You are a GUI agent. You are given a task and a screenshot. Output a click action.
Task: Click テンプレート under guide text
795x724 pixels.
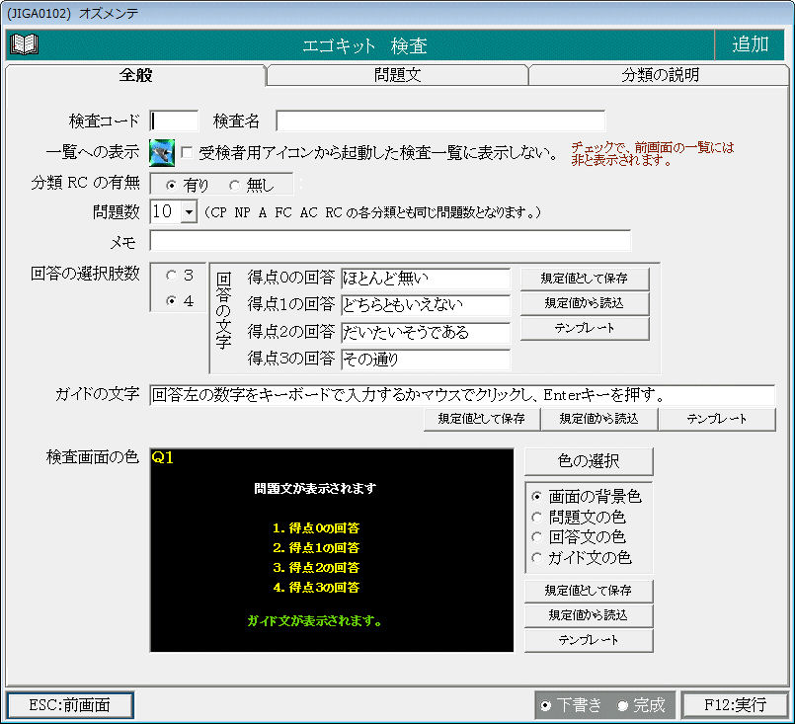point(717,419)
